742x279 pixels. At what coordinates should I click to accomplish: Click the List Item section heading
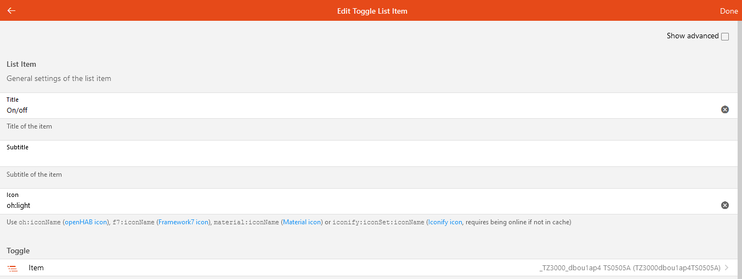(x=21, y=65)
